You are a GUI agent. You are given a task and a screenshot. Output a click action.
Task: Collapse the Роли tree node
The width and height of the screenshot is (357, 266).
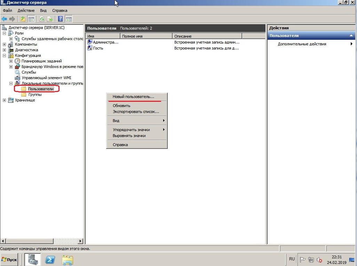[4, 33]
